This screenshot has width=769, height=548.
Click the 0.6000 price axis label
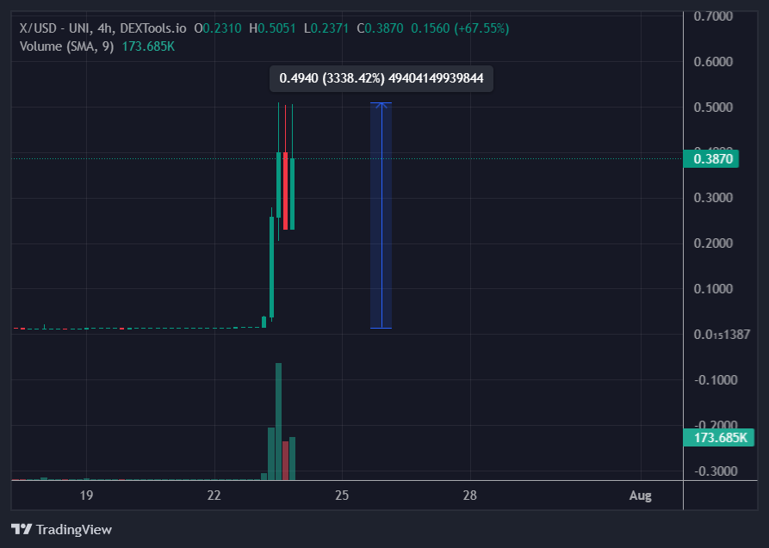click(713, 62)
